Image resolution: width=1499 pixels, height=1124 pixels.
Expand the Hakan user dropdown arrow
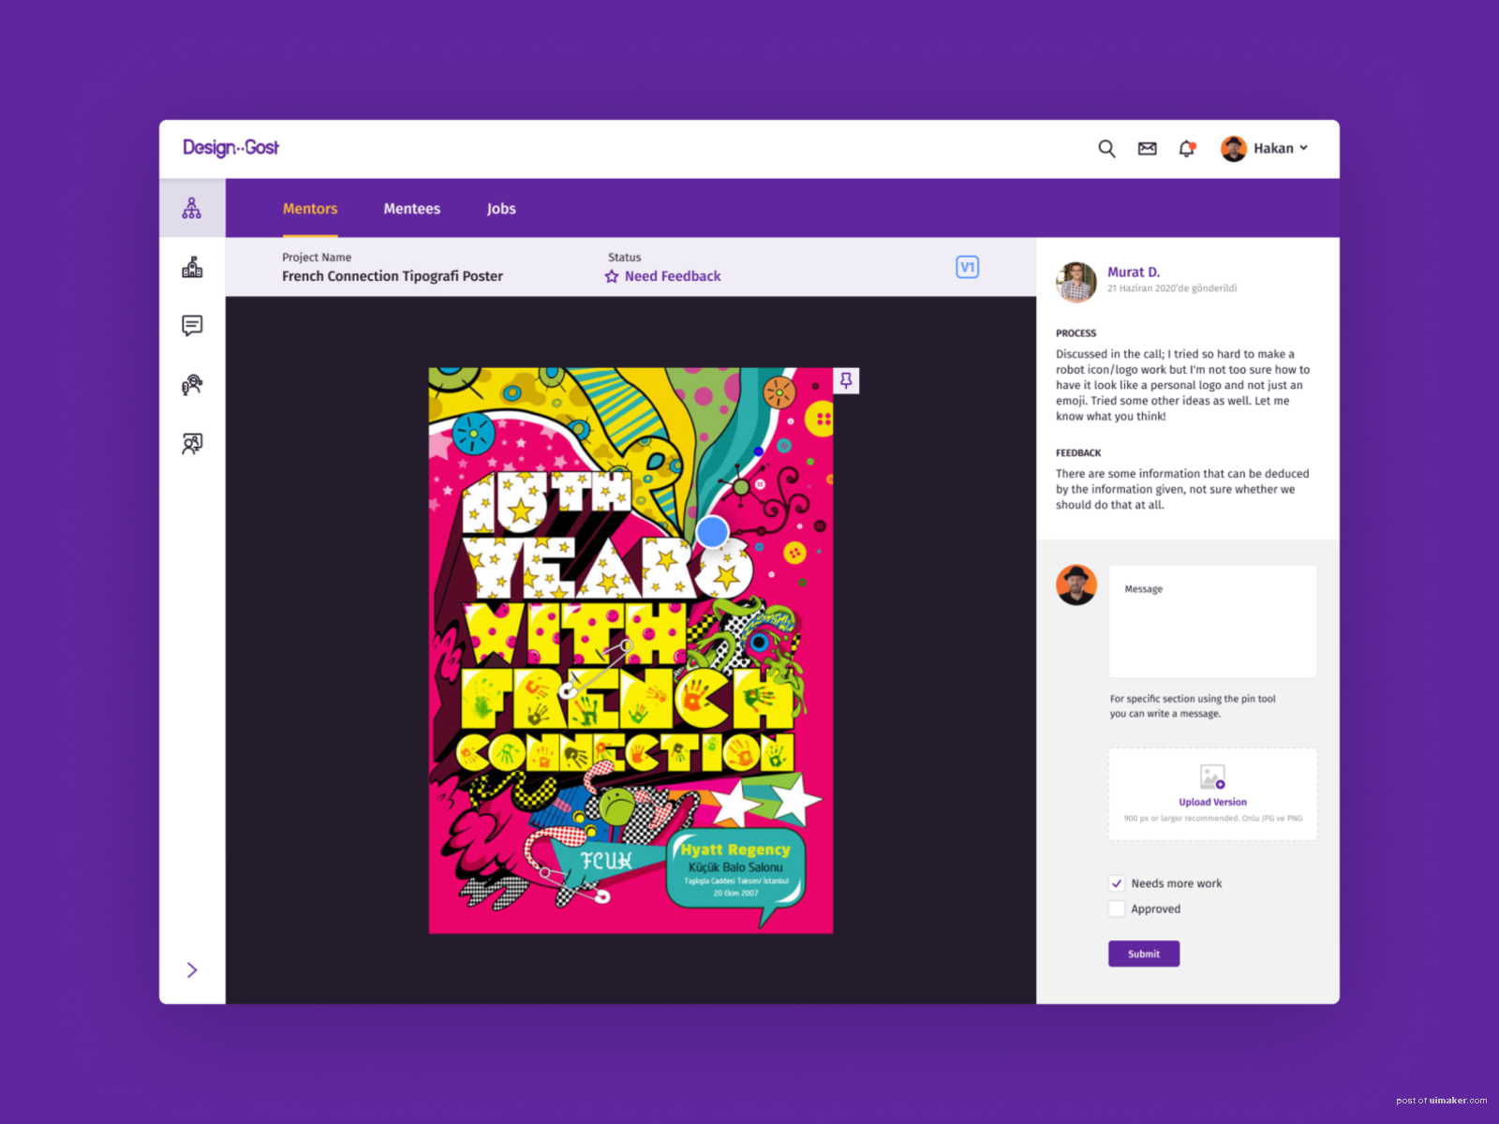point(1303,148)
